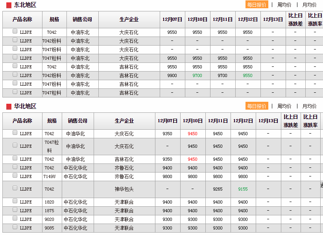The height and width of the screenshot is (235, 323).
Task: Select 每日报价 tab in 华北地区
Action: pos(257,106)
